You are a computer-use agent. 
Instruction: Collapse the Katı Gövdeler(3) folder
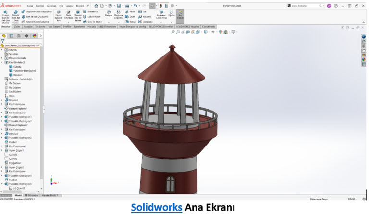click(2, 62)
